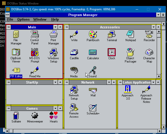Image resolution: width=167 pixels, height=134 pixels.
Task: Open Lotus Applications control menu box
Action: [x=120, y=82]
